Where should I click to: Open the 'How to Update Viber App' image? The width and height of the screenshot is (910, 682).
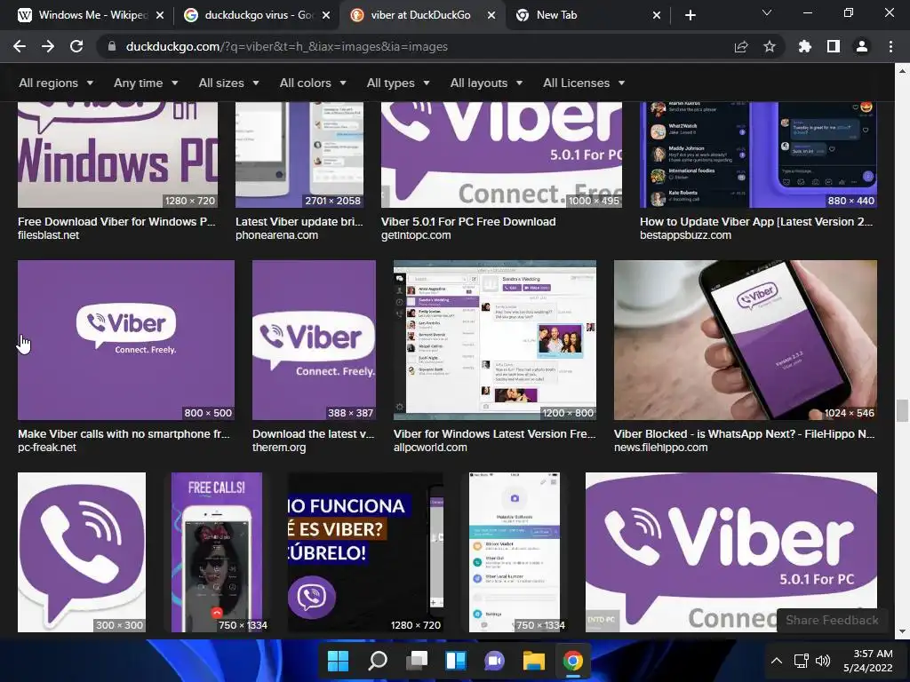pos(759,155)
